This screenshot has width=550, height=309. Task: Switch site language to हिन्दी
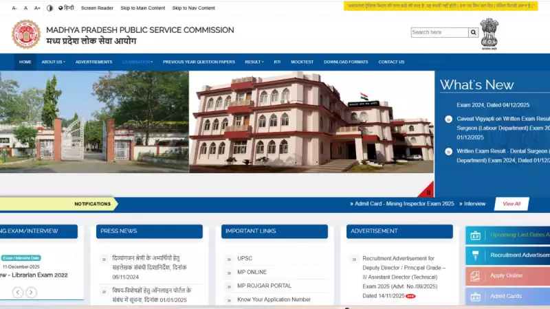66,8
